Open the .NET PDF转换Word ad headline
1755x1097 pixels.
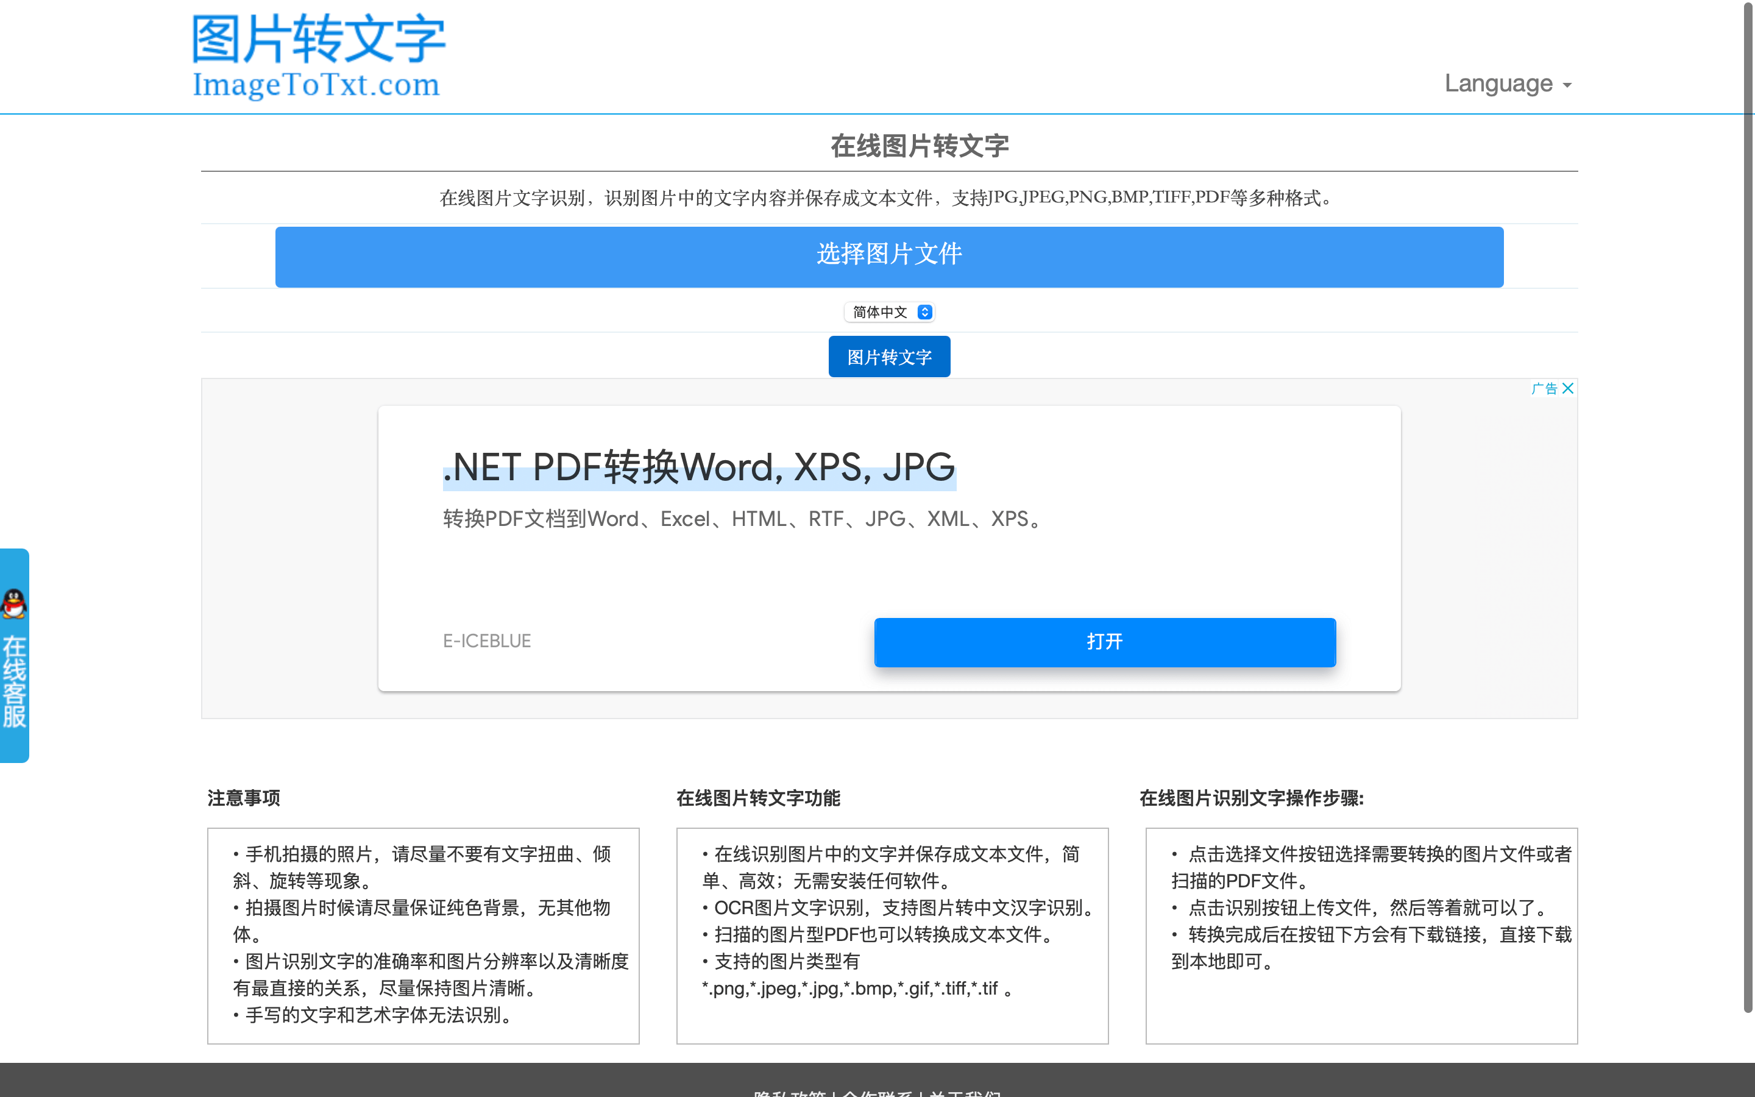(x=699, y=467)
